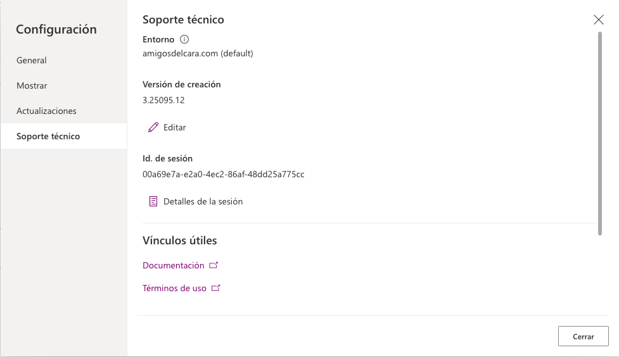Click the external-link icon beside Documentación
Screen dimensions: 619x357
[x=214, y=265]
